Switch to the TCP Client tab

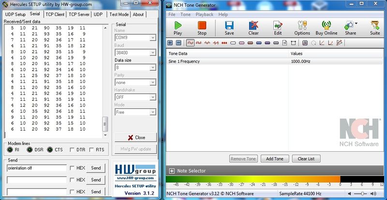click(x=55, y=14)
